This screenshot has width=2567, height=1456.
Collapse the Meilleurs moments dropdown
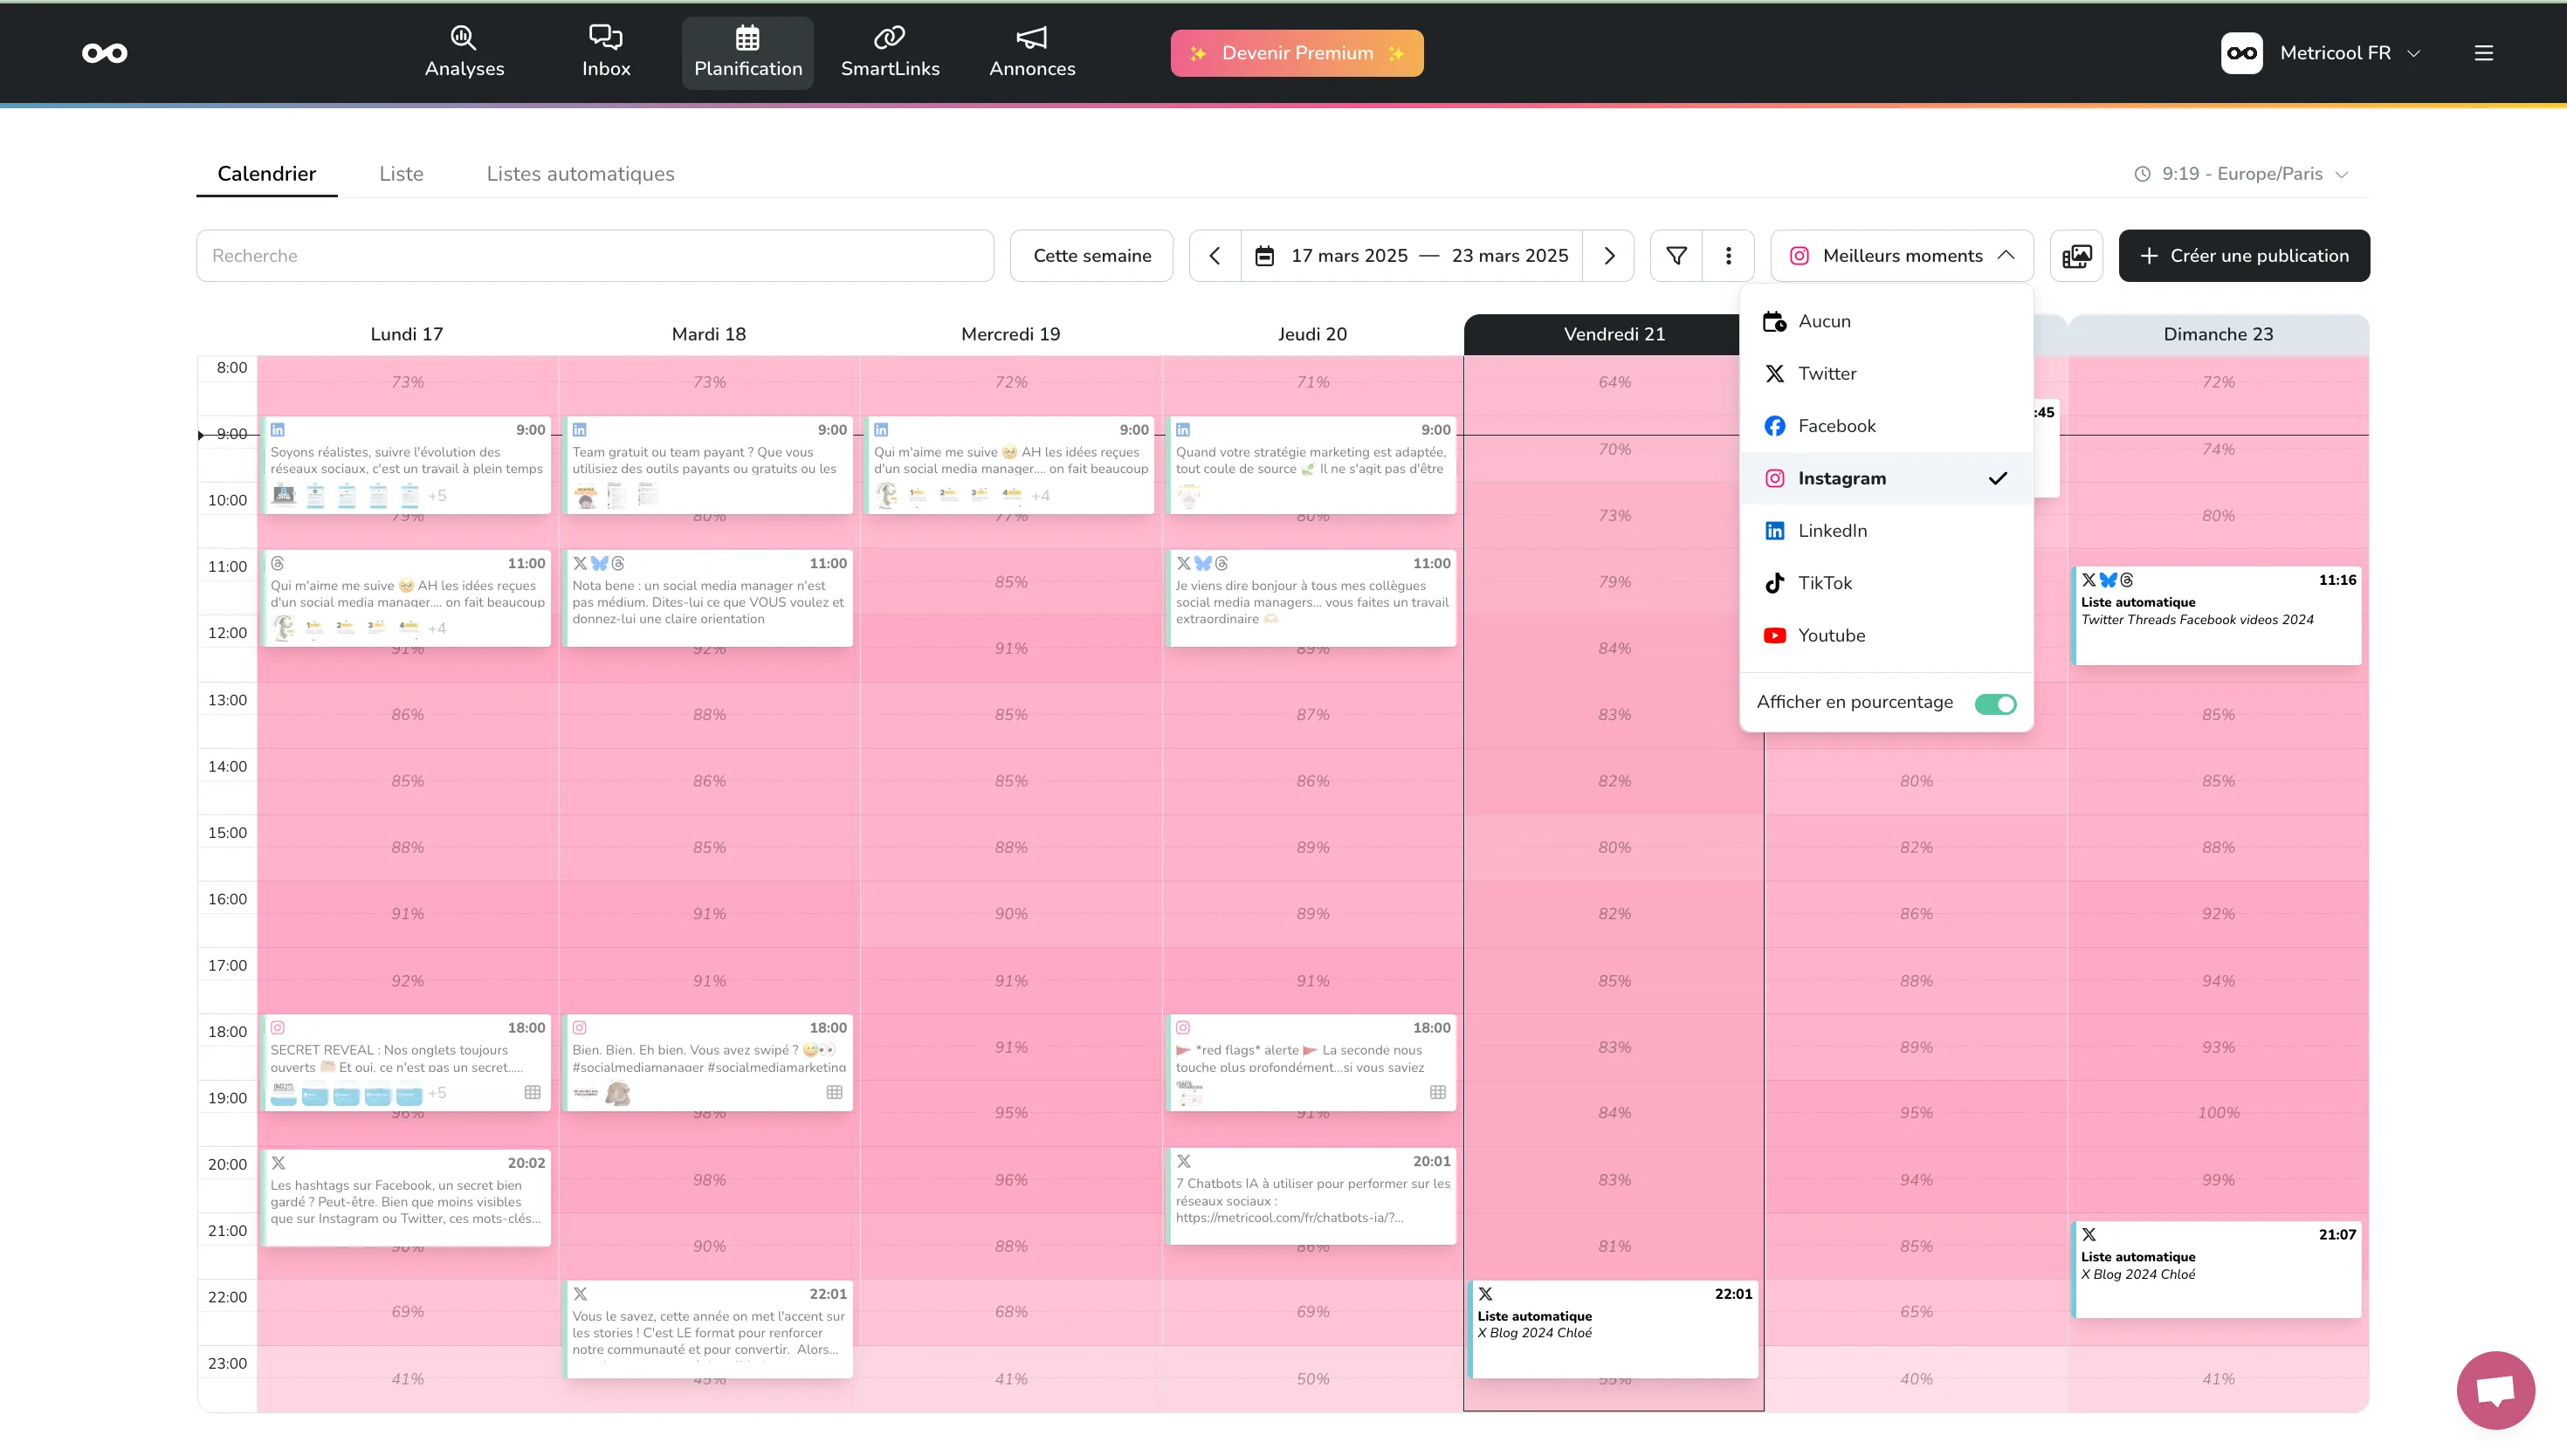click(x=1901, y=256)
